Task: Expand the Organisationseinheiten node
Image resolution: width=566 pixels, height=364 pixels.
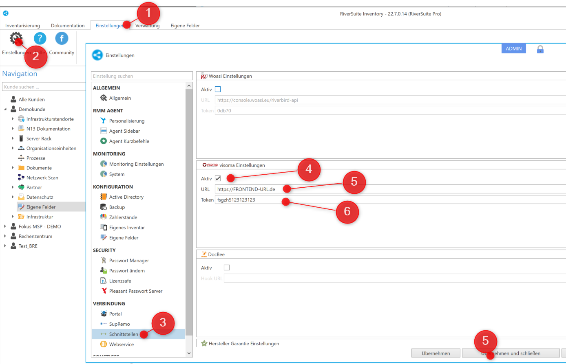Action: click(13, 148)
